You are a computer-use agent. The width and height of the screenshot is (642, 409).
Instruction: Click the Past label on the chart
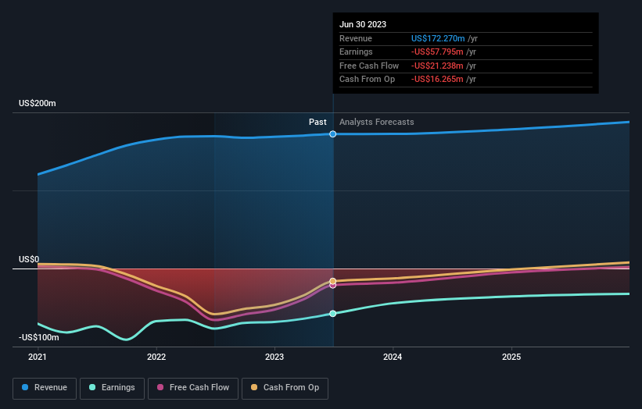pyautogui.click(x=317, y=122)
